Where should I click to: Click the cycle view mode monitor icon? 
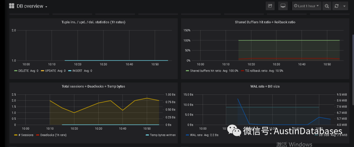click(x=283, y=6)
